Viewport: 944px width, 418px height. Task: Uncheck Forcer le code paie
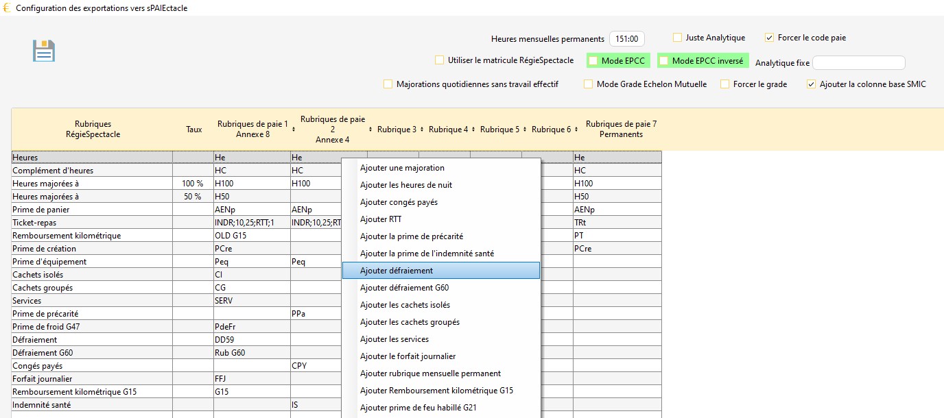coord(769,38)
